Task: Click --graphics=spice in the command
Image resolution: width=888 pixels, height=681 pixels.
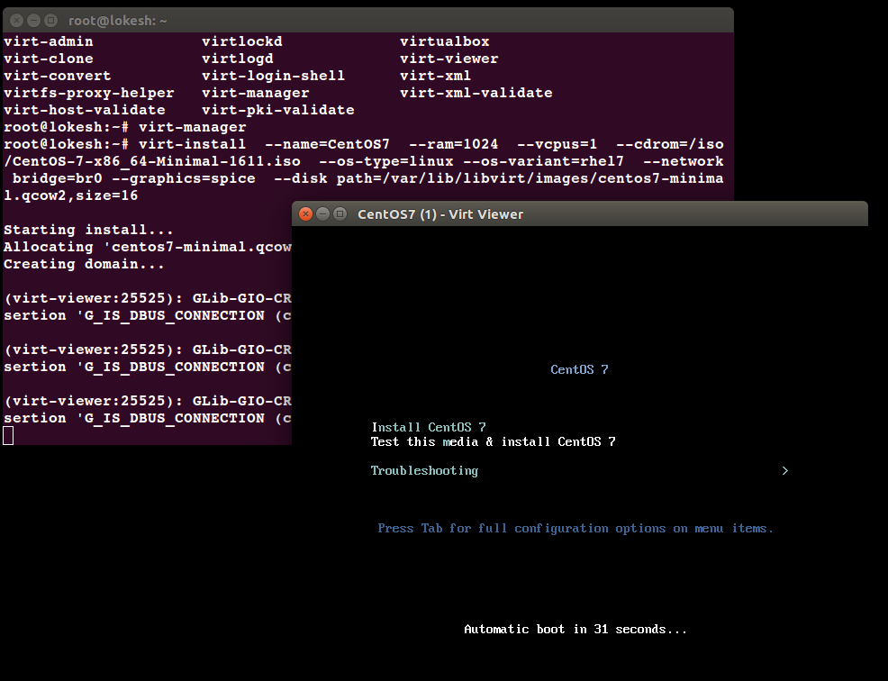Action: click(x=183, y=178)
